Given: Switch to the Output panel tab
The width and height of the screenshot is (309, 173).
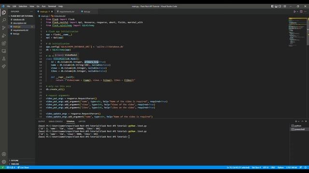Looking at the screenshot, I should pyautogui.click(x=42, y=122).
